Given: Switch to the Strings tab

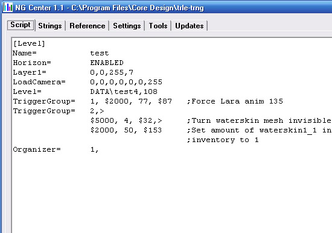Looking at the screenshot, I should [50, 26].
